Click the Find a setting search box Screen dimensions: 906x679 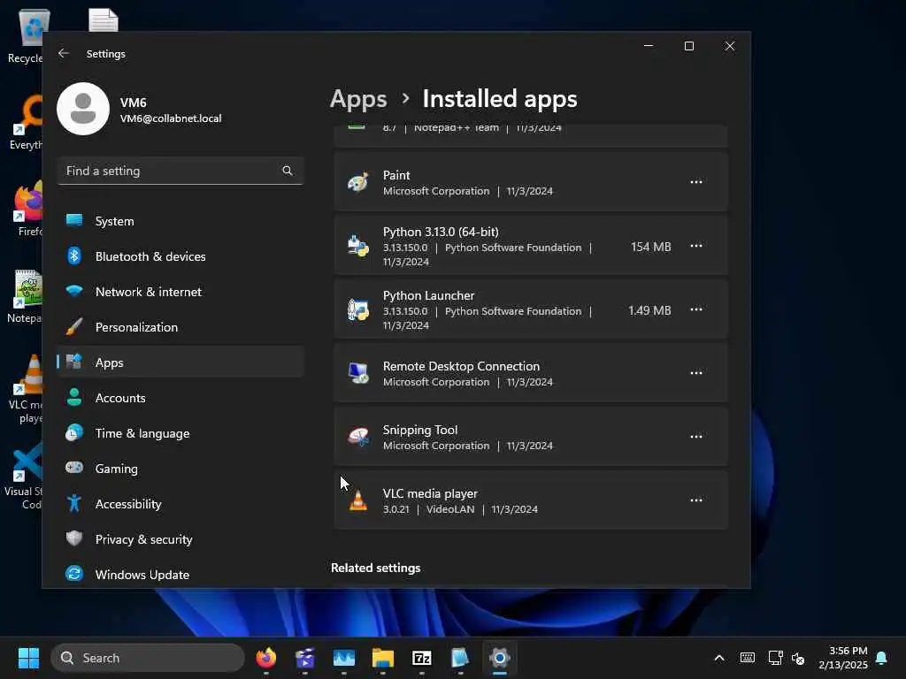click(180, 171)
